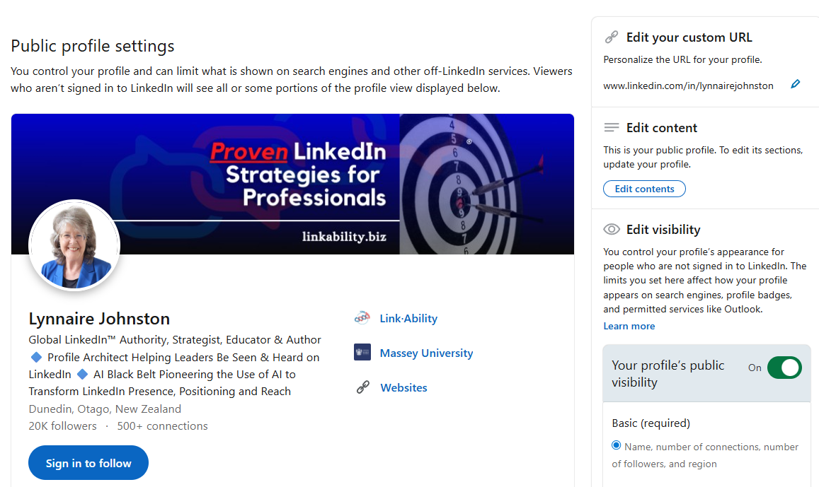
Task: Click the Proven LinkedIn Strategies banner text
Action: 299,174
